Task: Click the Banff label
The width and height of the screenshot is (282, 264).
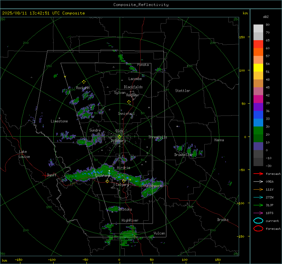Action: 52,175
